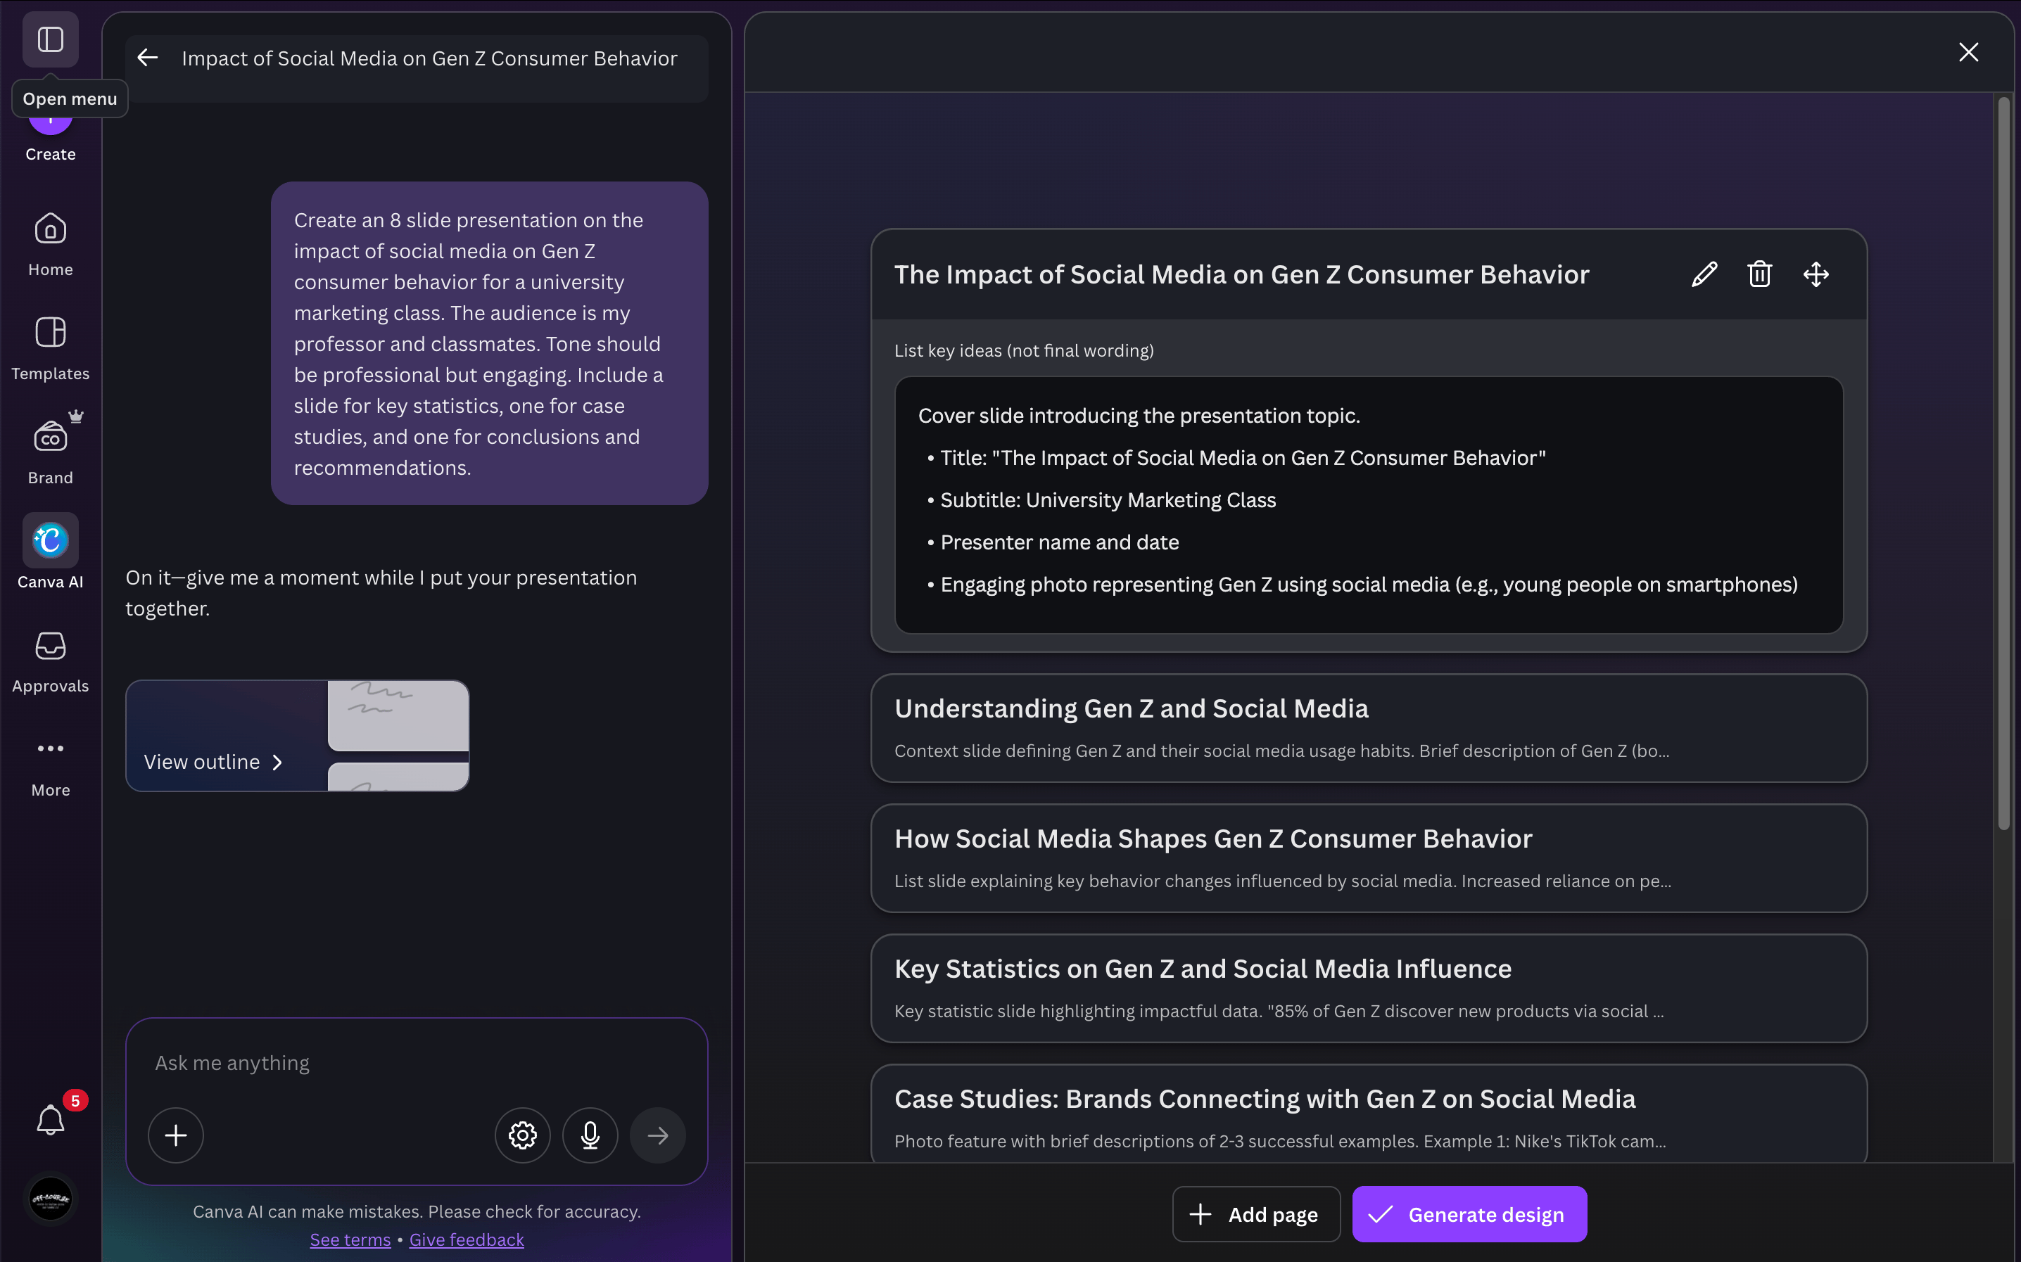Click the Add page button

point(1256,1214)
